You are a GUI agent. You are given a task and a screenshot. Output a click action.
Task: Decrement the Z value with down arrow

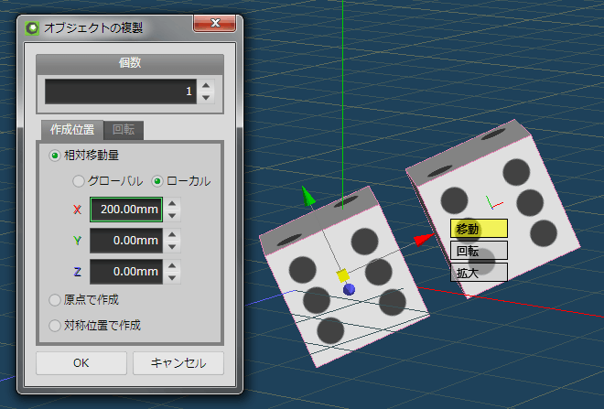click(x=172, y=278)
